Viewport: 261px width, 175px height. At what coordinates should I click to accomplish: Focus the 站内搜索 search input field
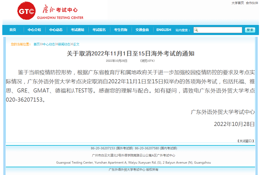pos(218,30)
